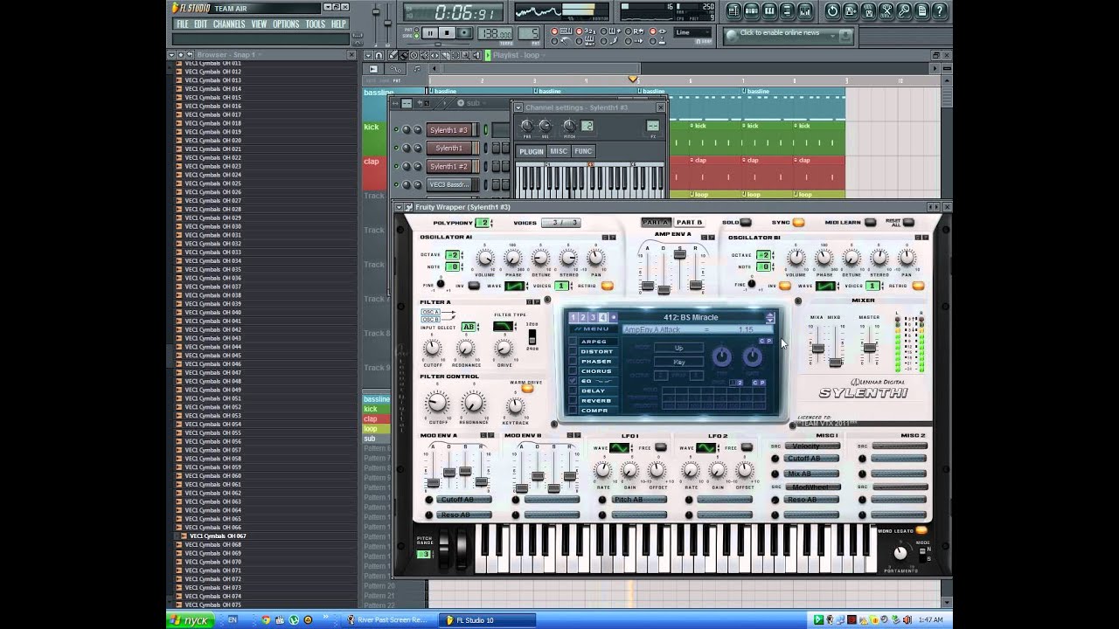Image resolution: width=1119 pixels, height=629 pixels.
Task: Adjust the MIX A fader in Sylenth1 Mixer
Action: 817,347
